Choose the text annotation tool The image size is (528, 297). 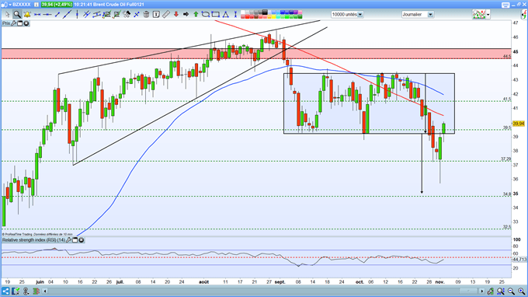point(156,14)
